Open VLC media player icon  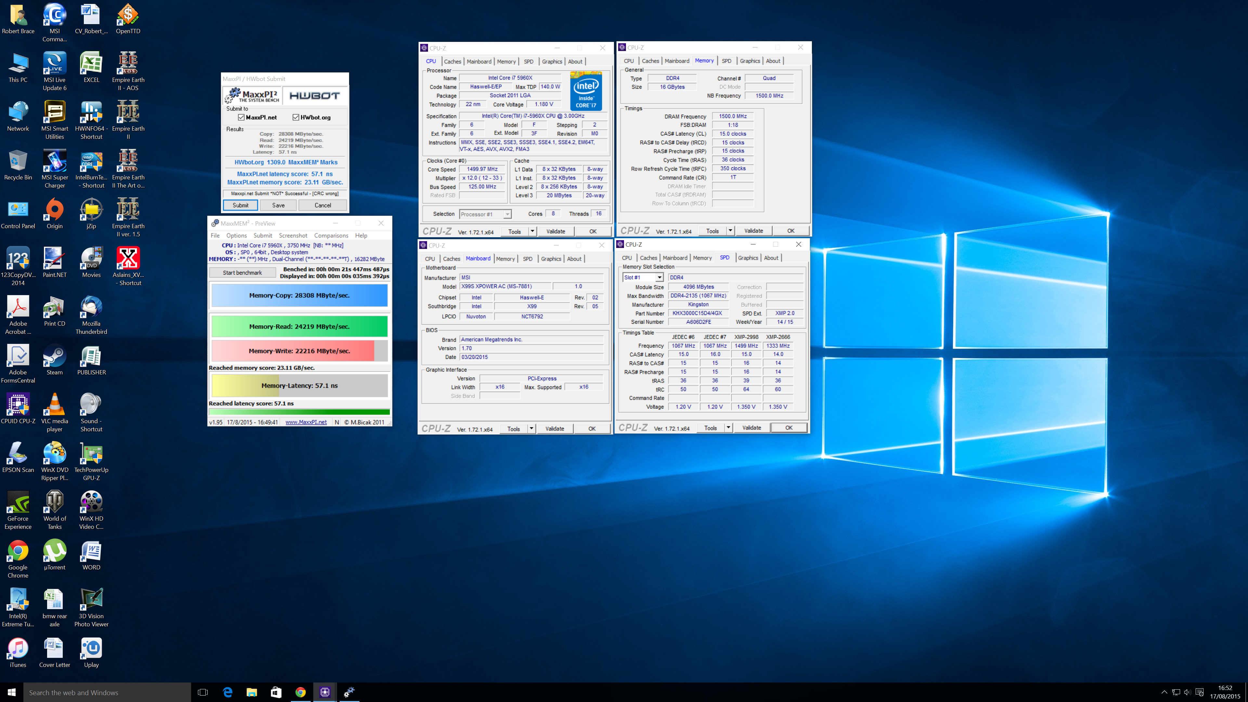[55, 413]
